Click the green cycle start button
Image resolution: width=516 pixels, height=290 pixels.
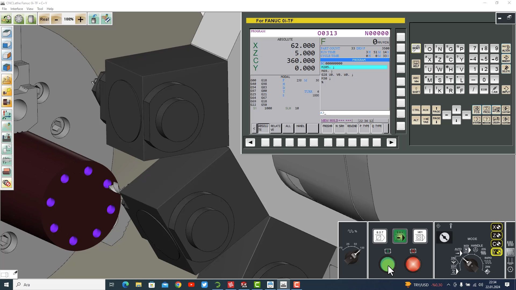click(387, 264)
